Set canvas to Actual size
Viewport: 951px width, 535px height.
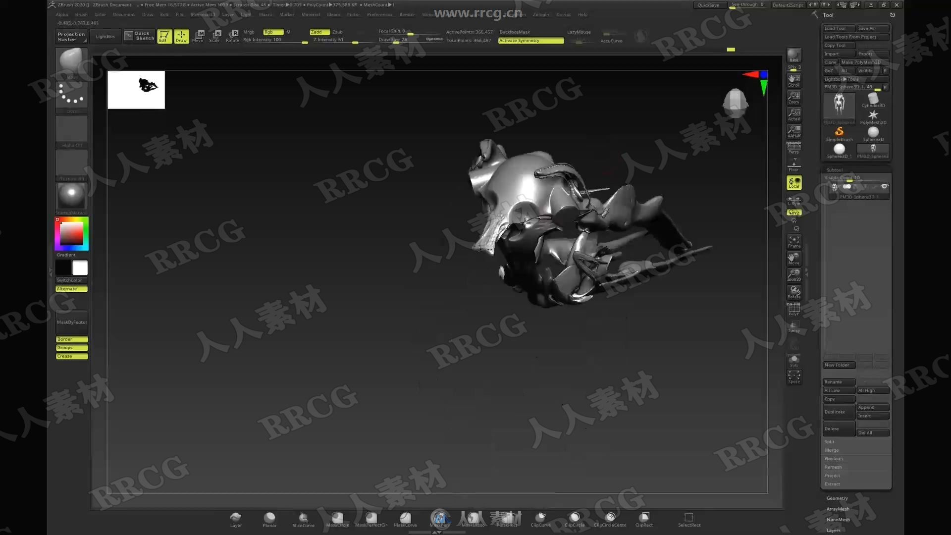[x=794, y=114]
